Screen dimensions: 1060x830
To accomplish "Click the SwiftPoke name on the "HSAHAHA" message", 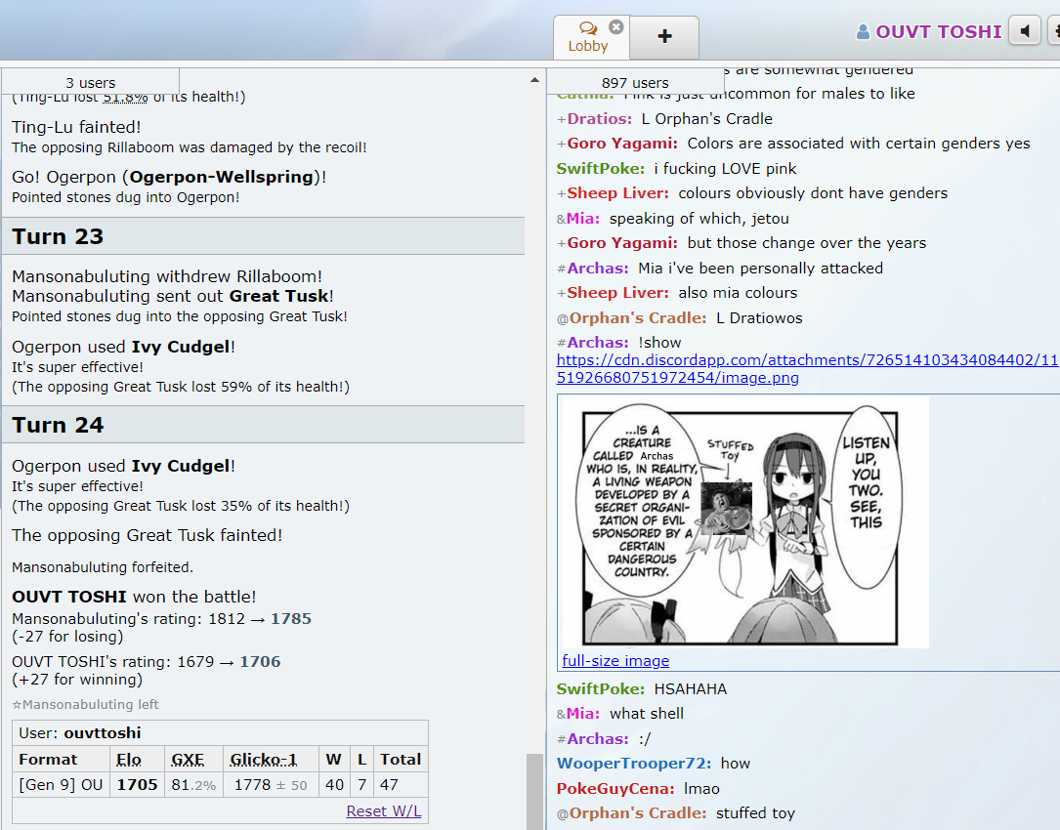I will 600,689.
